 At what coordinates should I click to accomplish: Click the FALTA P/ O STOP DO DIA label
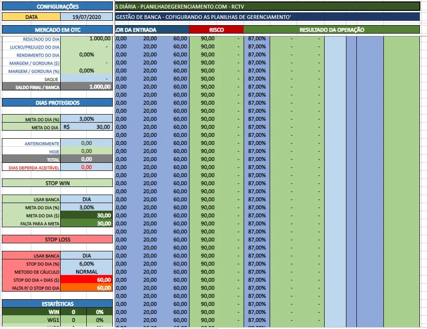pyautogui.click(x=36, y=288)
